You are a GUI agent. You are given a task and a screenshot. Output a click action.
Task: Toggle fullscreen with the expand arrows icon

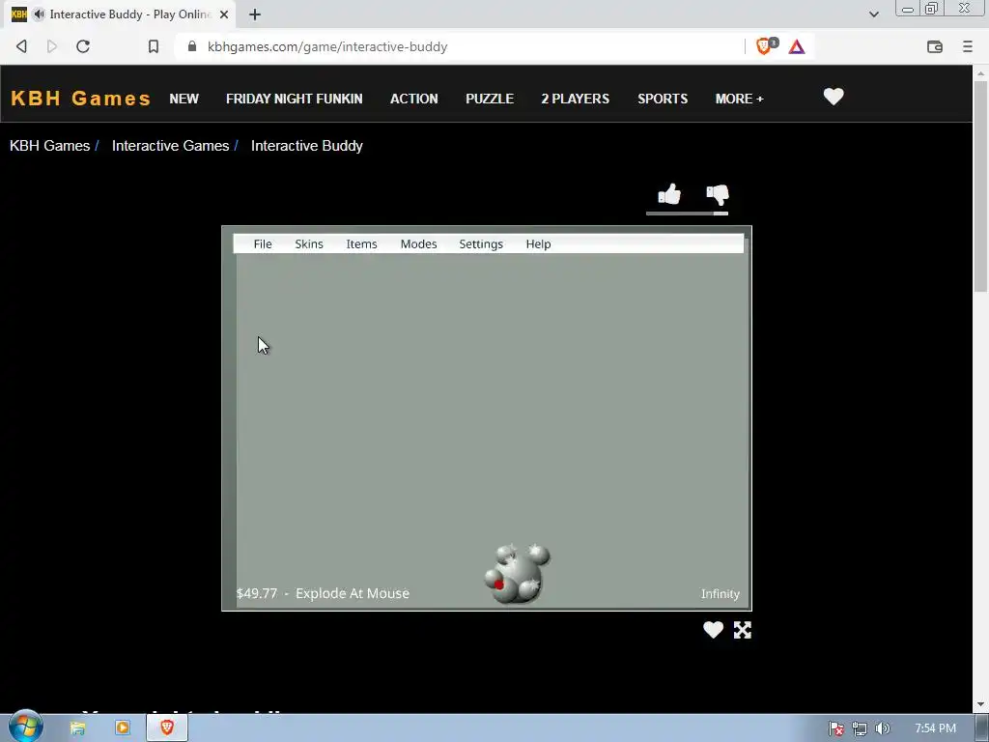pyautogui.click(x=743, y=630)
